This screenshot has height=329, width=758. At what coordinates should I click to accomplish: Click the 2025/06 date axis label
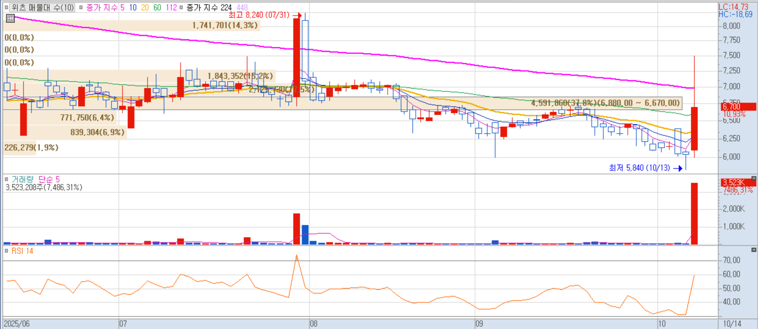pos(17,324)
